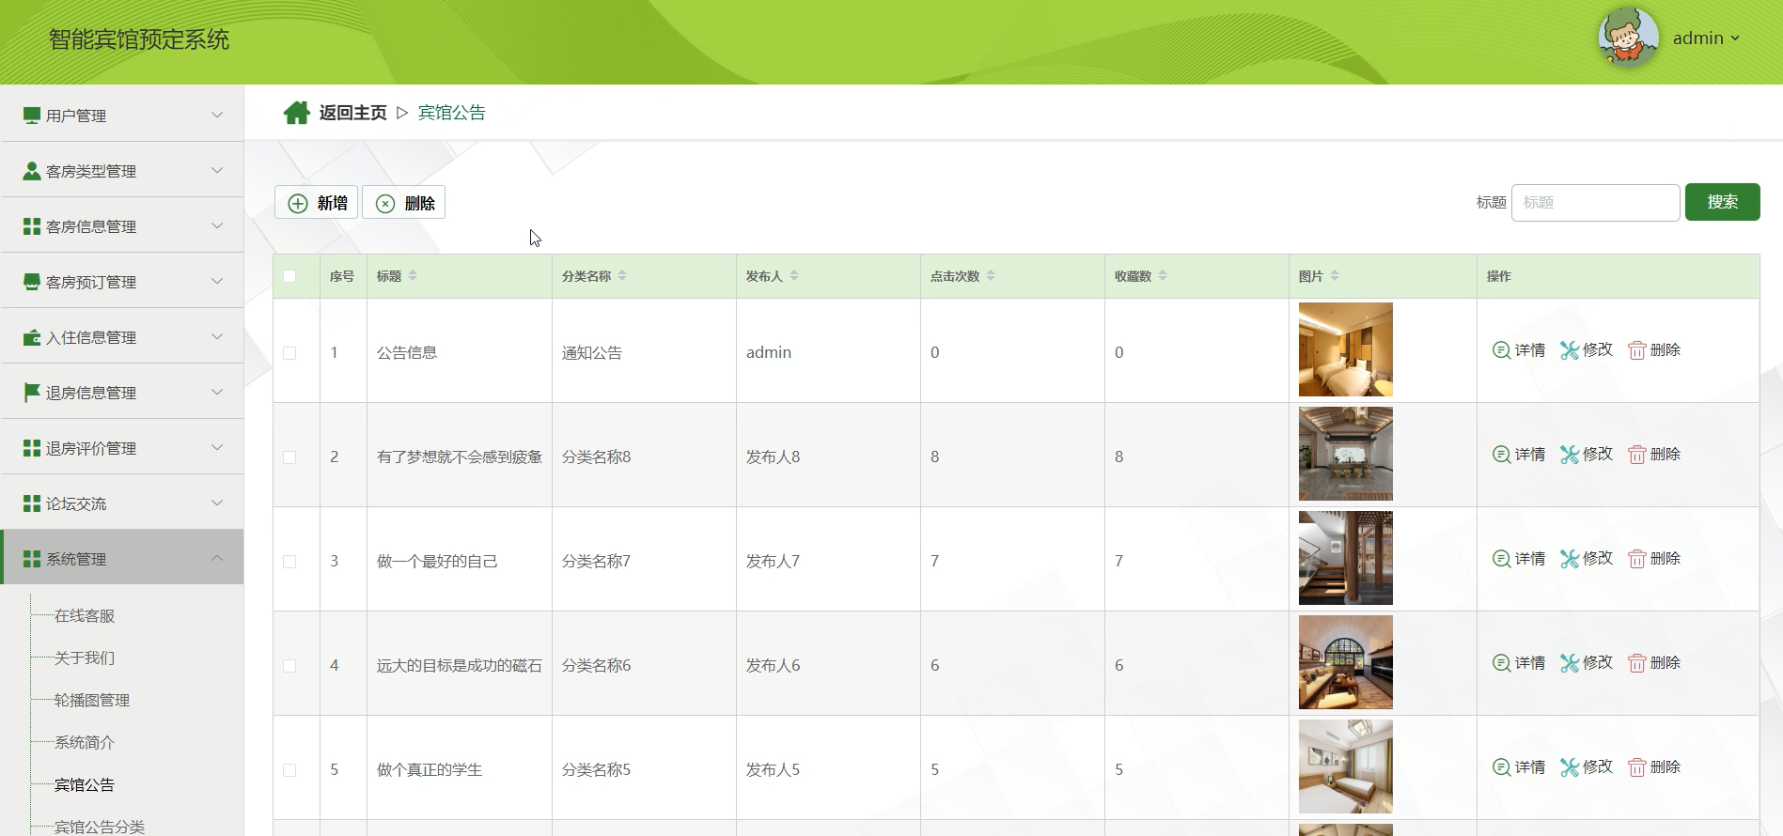
Task: Toggle the select-all checkbox in table header
Action: click(289, 276)
